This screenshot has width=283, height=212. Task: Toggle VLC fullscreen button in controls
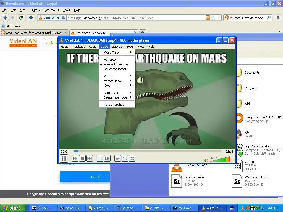(x=100, y=158)
